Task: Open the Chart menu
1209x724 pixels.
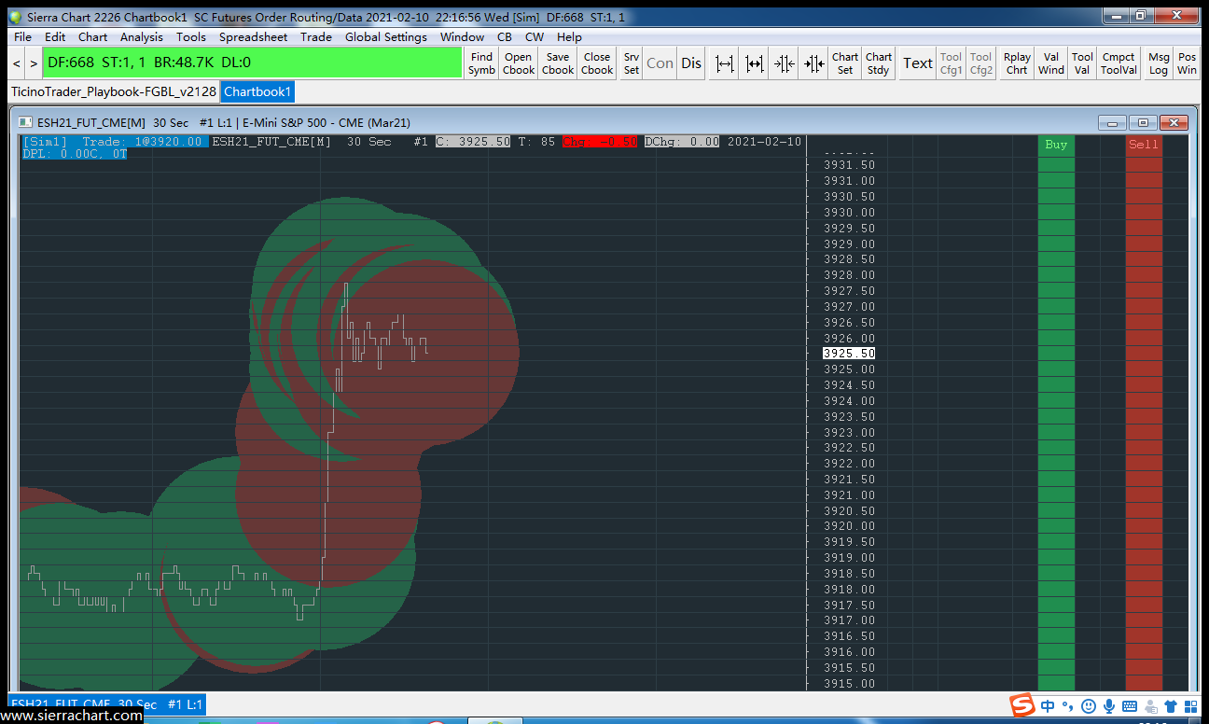Action: point(93,37)
